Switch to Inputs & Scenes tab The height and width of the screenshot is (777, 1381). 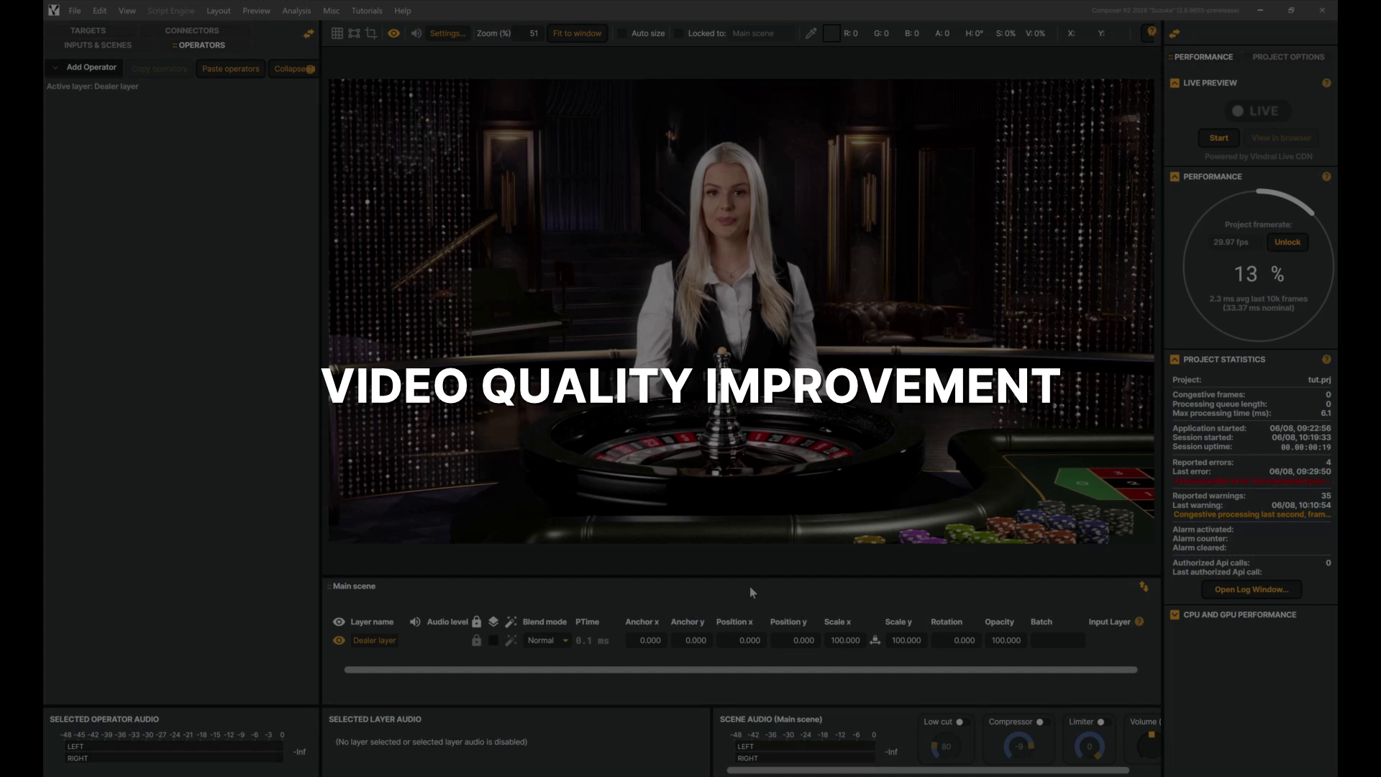[98, 45]
